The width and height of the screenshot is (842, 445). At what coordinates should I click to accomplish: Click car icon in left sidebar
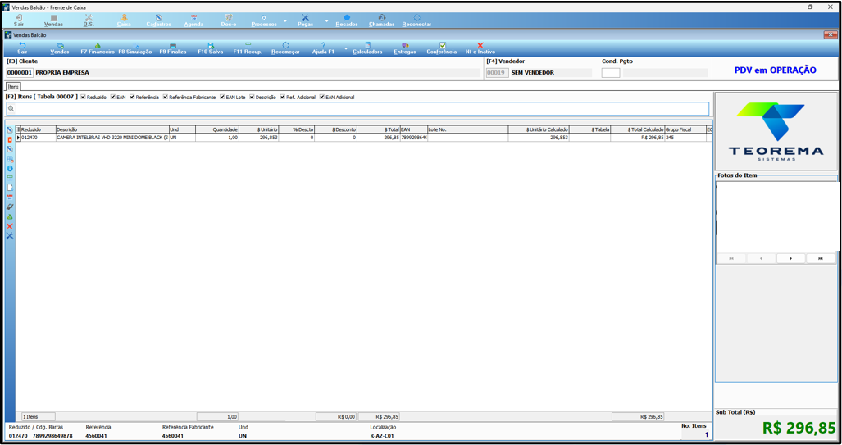click(10, 207)
